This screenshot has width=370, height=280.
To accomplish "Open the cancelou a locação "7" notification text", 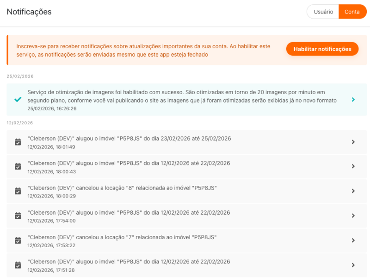I will click(x=122, y=237).
